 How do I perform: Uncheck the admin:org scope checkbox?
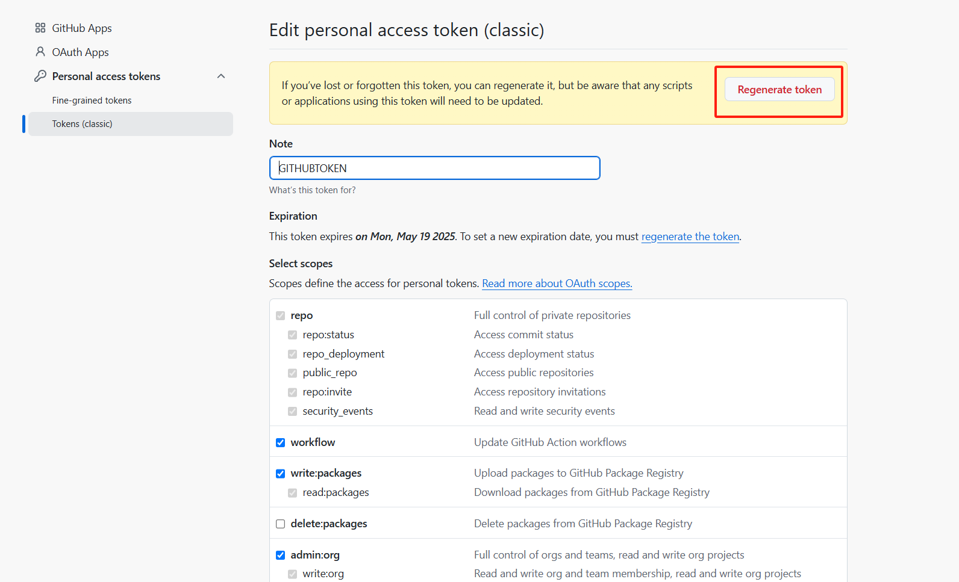[280, 556]
